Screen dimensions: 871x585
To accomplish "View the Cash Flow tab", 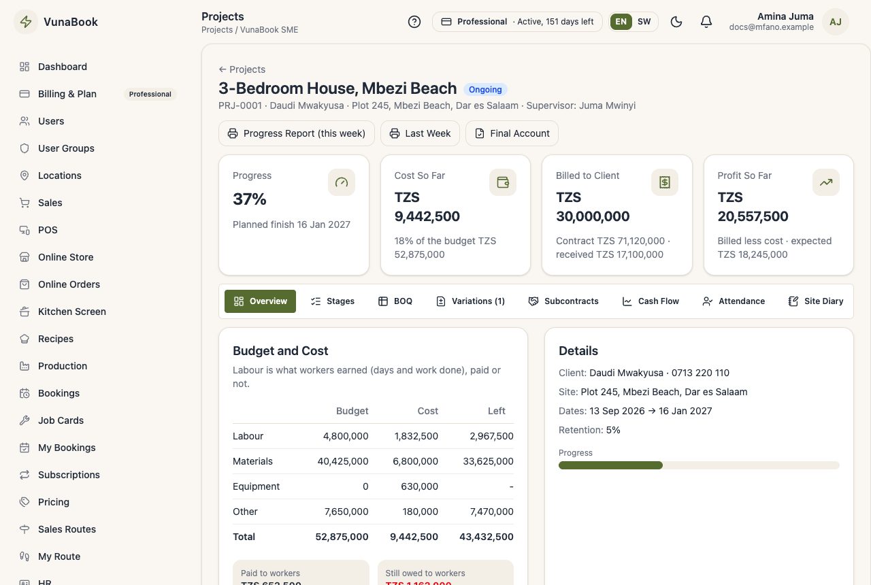I will 651,301.
